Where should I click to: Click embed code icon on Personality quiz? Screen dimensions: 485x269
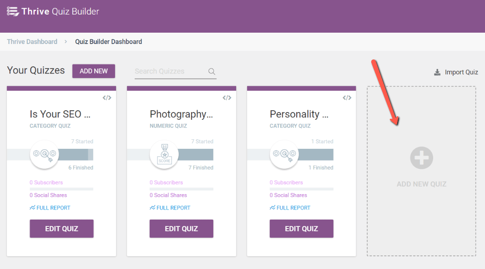point(347,98)
